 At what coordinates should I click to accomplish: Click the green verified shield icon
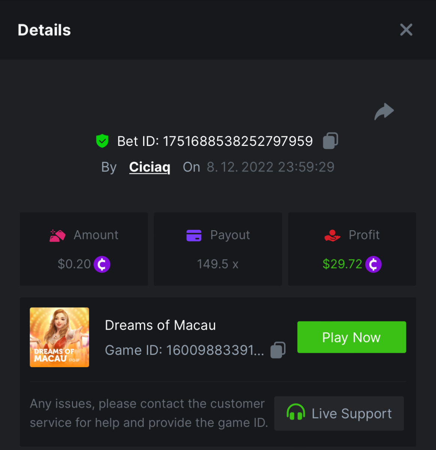(102, 141)
